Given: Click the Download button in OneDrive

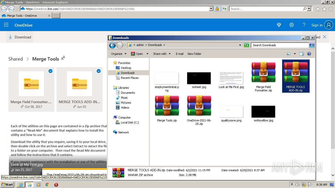Looking at the screenshot, I should (x=20, y=37).
